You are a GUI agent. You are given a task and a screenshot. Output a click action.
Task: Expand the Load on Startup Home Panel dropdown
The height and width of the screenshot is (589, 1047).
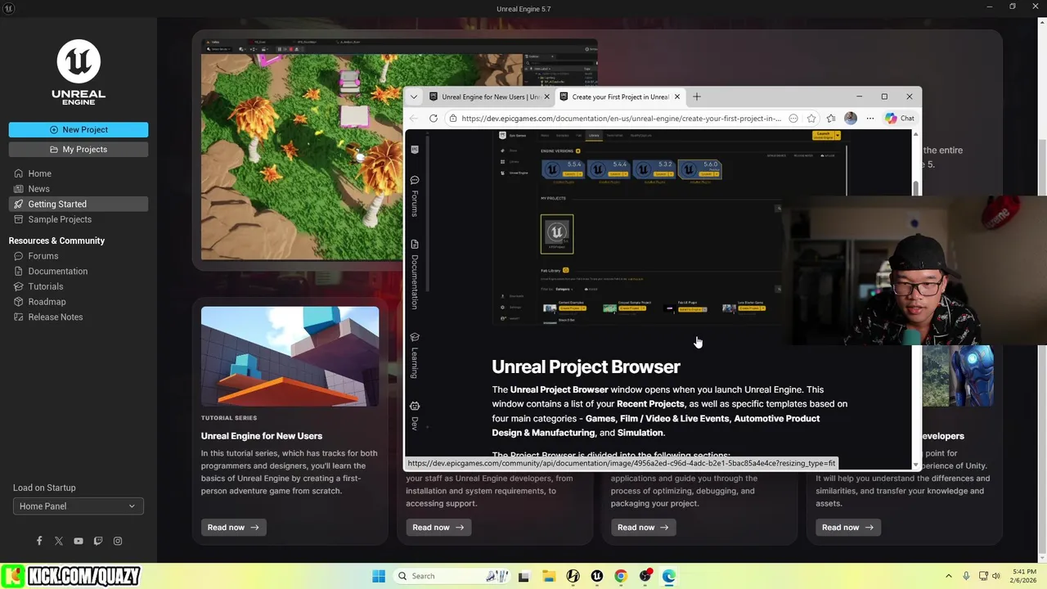[79, 506]
